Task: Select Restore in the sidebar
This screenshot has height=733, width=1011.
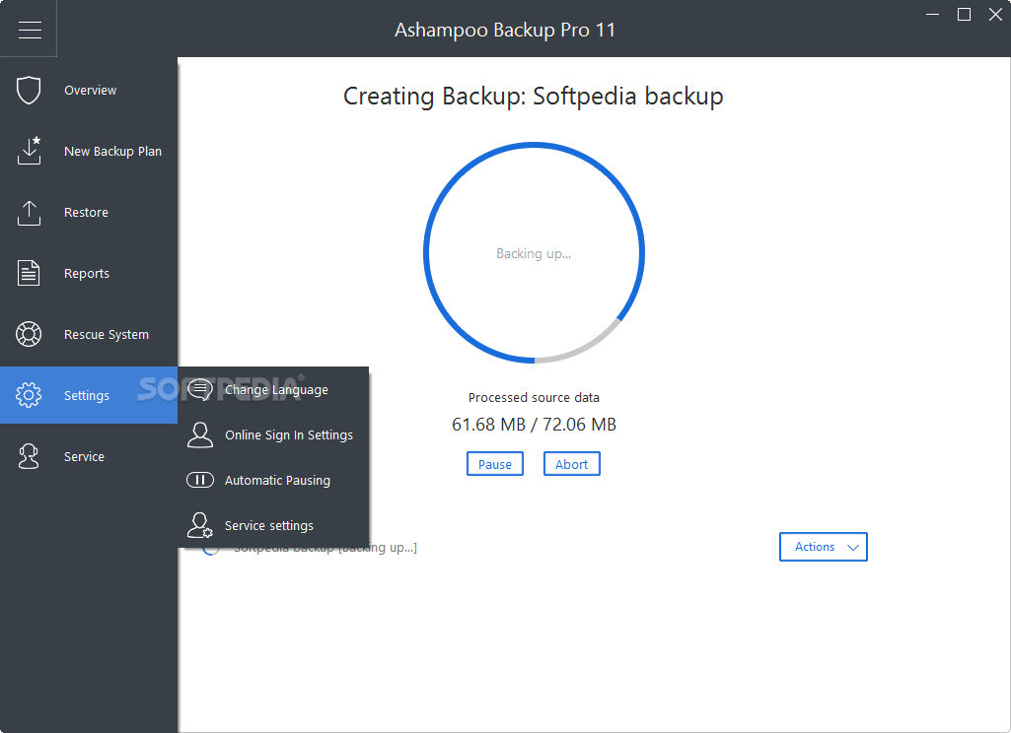Action: 89,212
